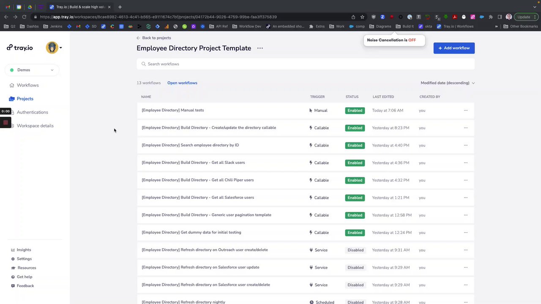Click the Noise Cancellation is OFF popup

(394, 40)
